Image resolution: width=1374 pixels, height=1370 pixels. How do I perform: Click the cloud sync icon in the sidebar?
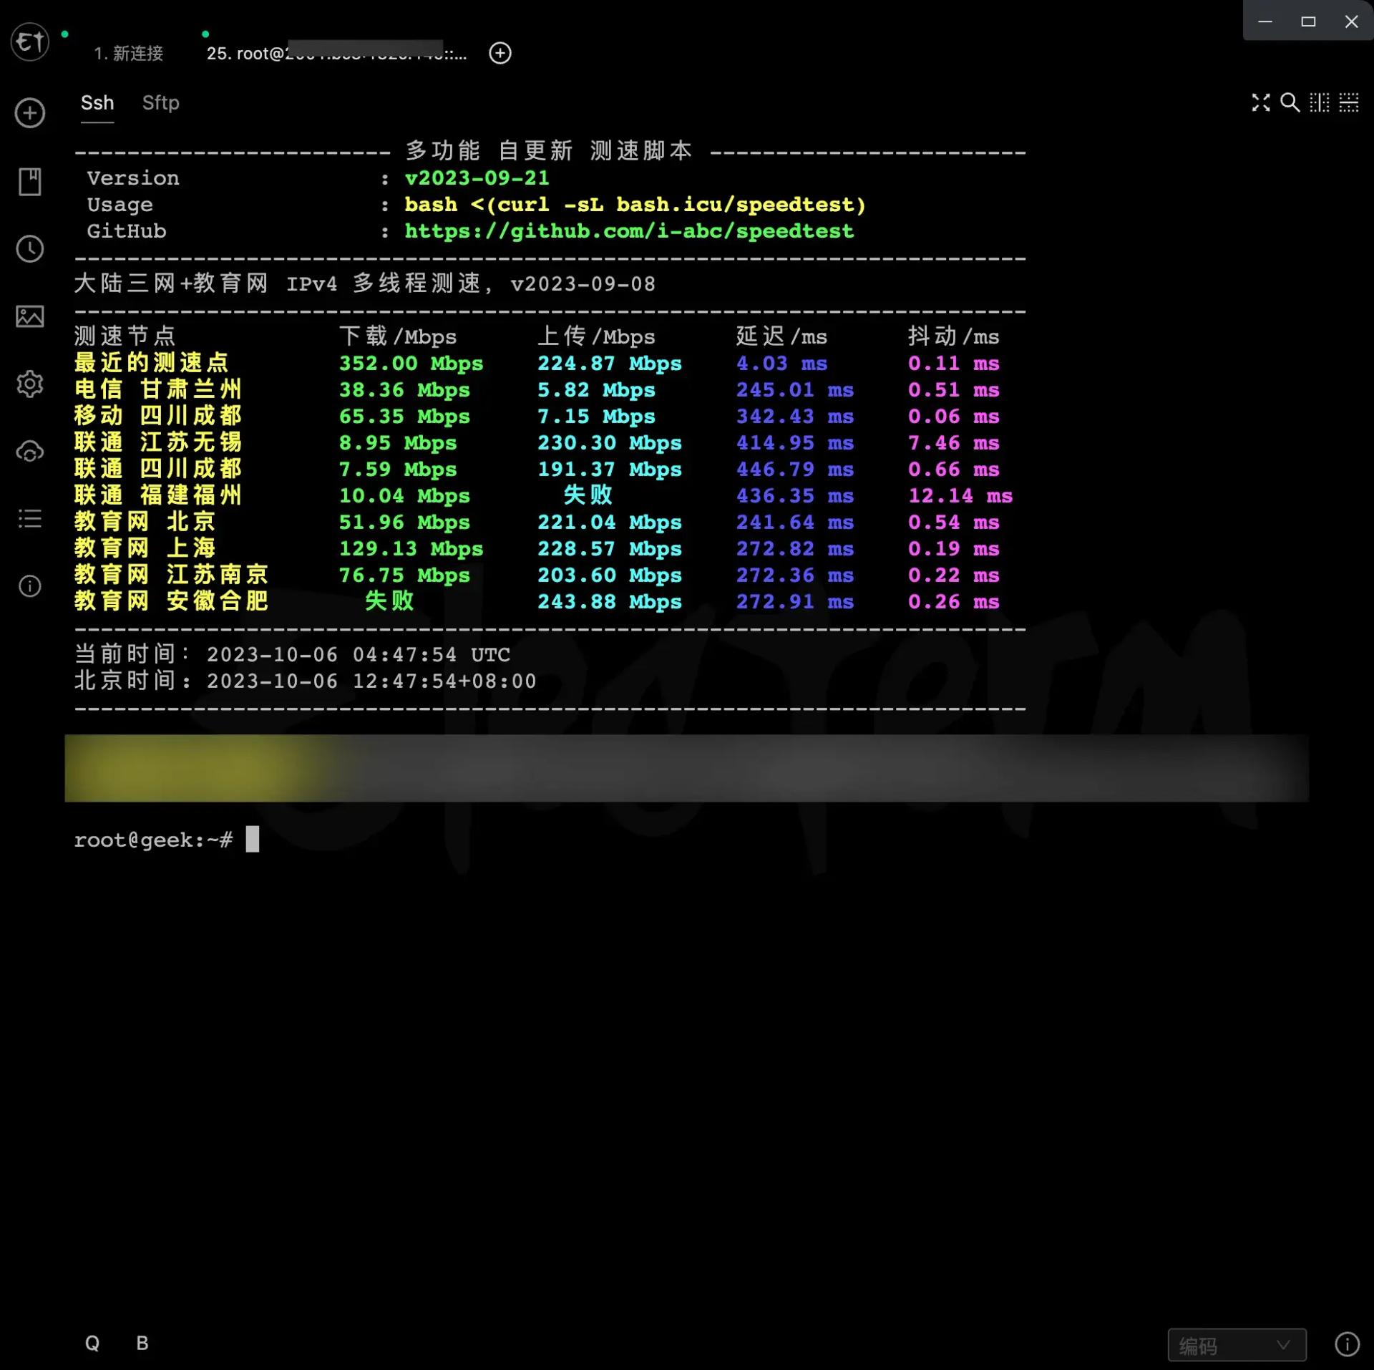[x=30, y=452]
